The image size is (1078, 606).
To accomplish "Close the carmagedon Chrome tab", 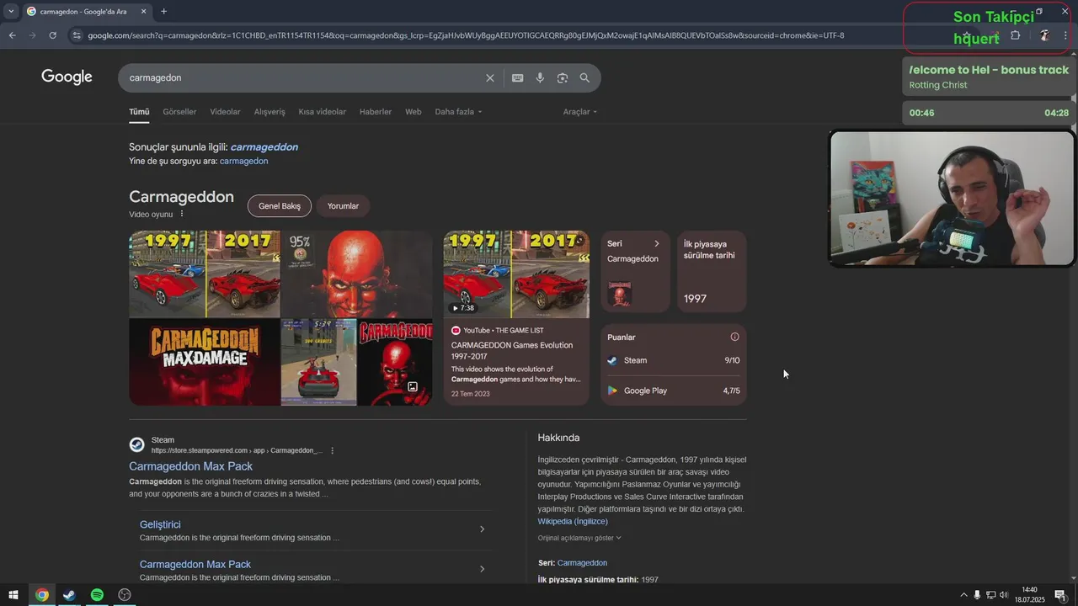I will click(x=143, y=11).
